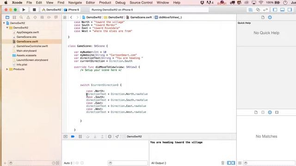The width and height of the screenshot is (296, 166).
Task: Select the Version editor button
Action: pos(265,10)
